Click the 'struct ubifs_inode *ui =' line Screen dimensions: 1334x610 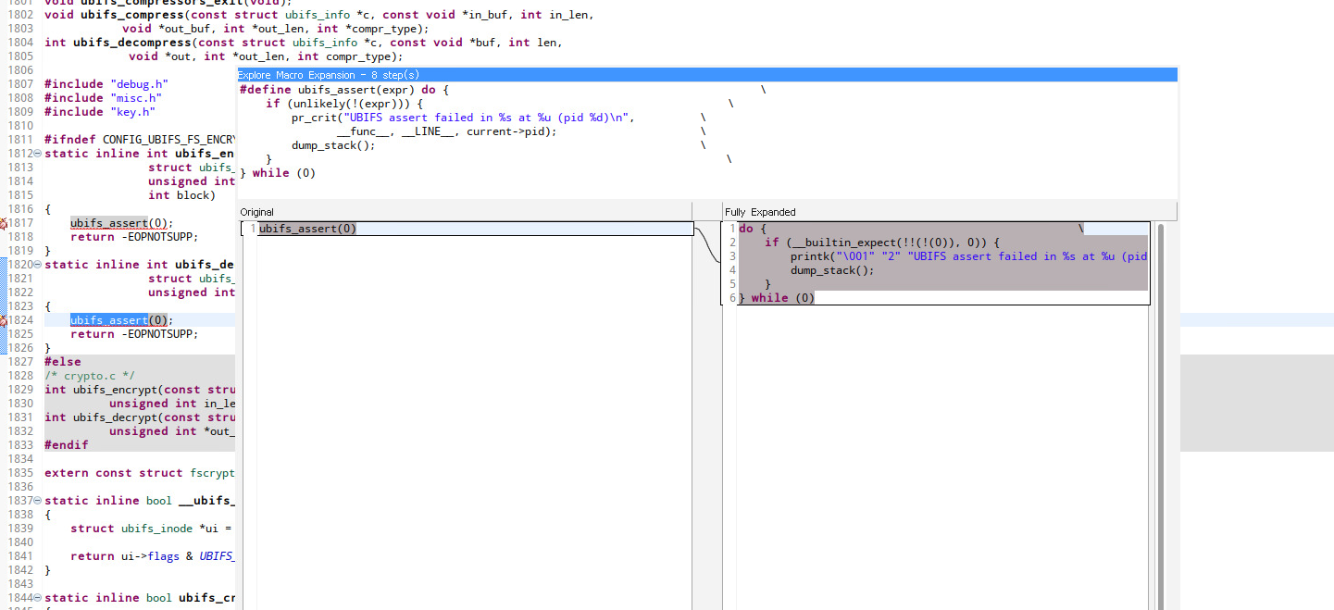(x=153, y=529)
